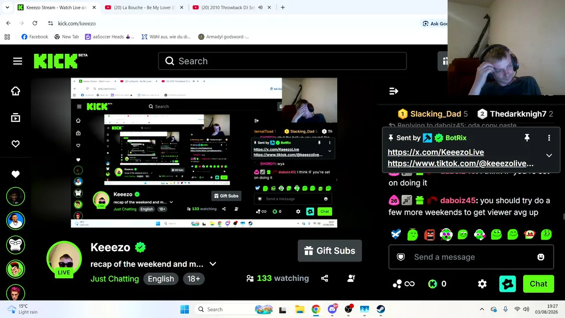Viewport: 565px width, 318px height.
Task: Open Chrome apps grid in bookmarks bar
Action: (7, 37)
